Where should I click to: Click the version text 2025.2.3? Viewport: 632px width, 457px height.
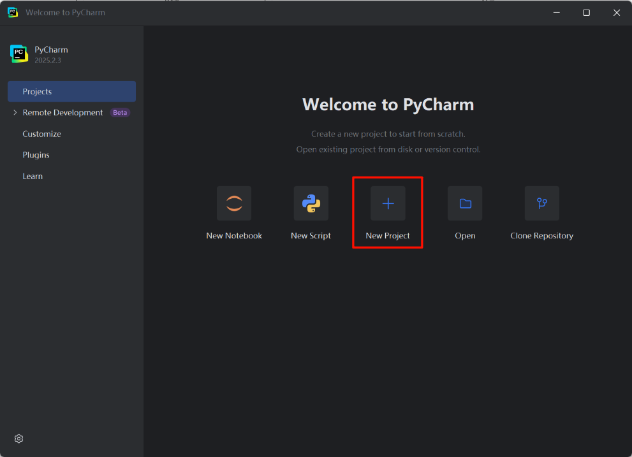pyautogui.click(x=48, y=61)
